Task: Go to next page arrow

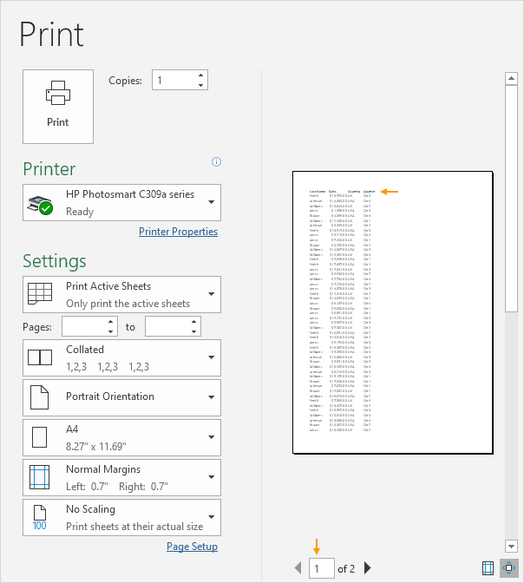Action: (368, 568)
